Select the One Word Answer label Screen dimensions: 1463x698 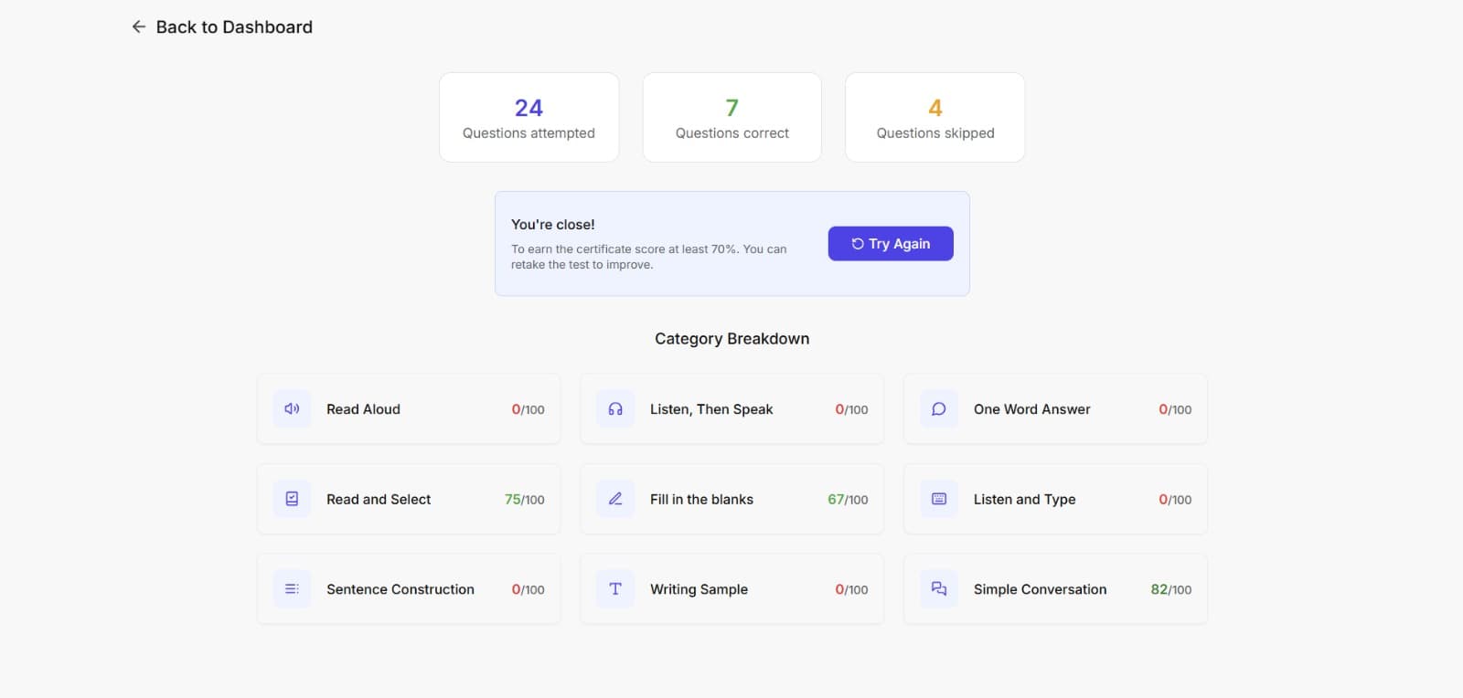tap(1031, 409)
